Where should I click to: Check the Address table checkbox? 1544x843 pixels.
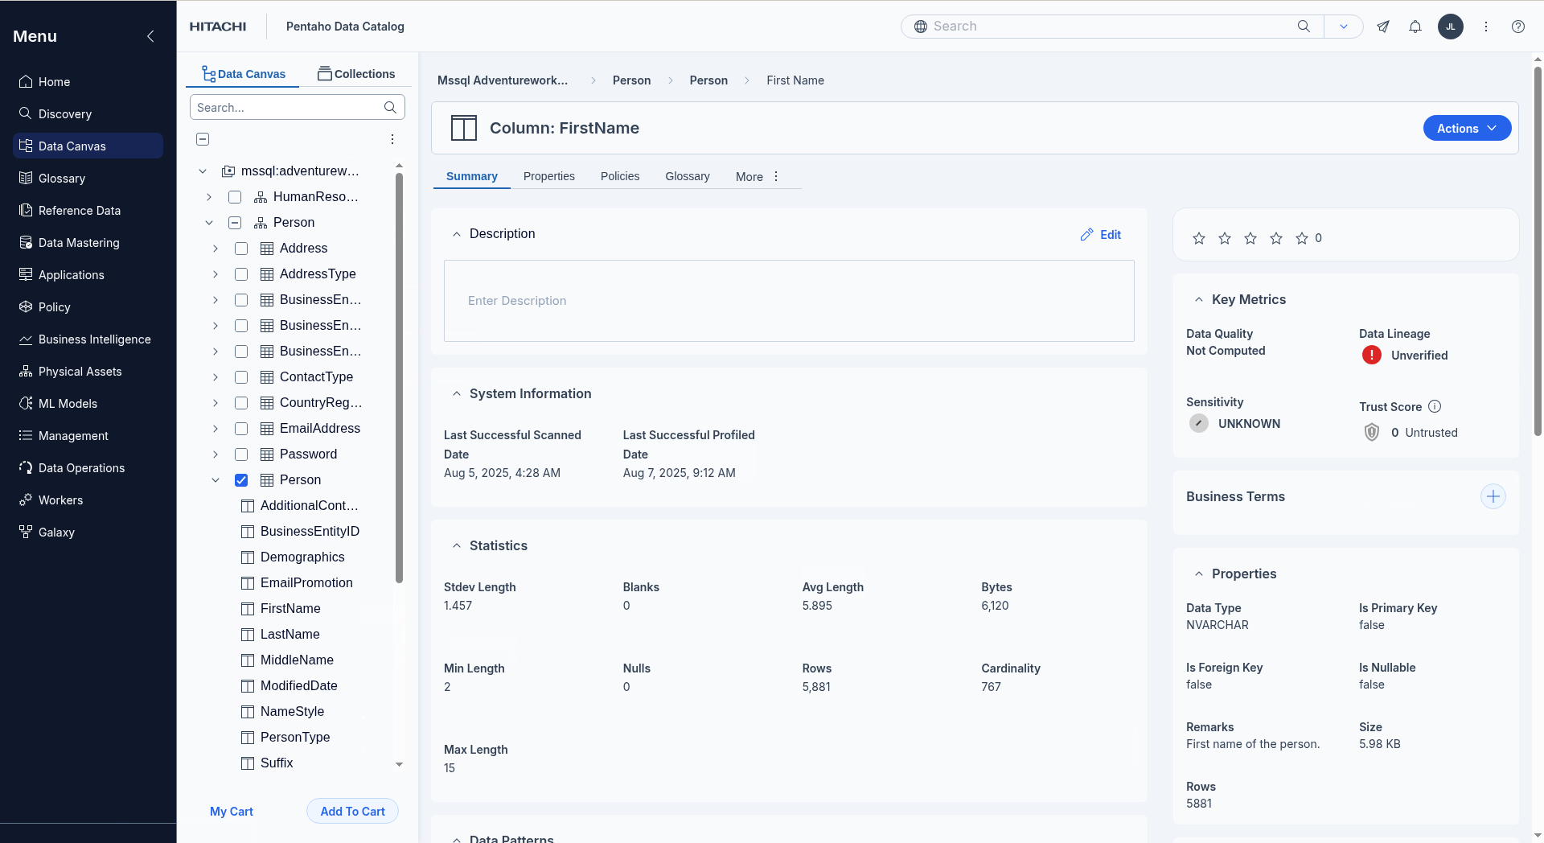(x=241, y=249)
